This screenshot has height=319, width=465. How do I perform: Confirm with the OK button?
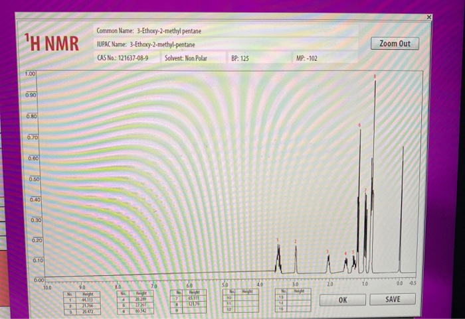343,300
